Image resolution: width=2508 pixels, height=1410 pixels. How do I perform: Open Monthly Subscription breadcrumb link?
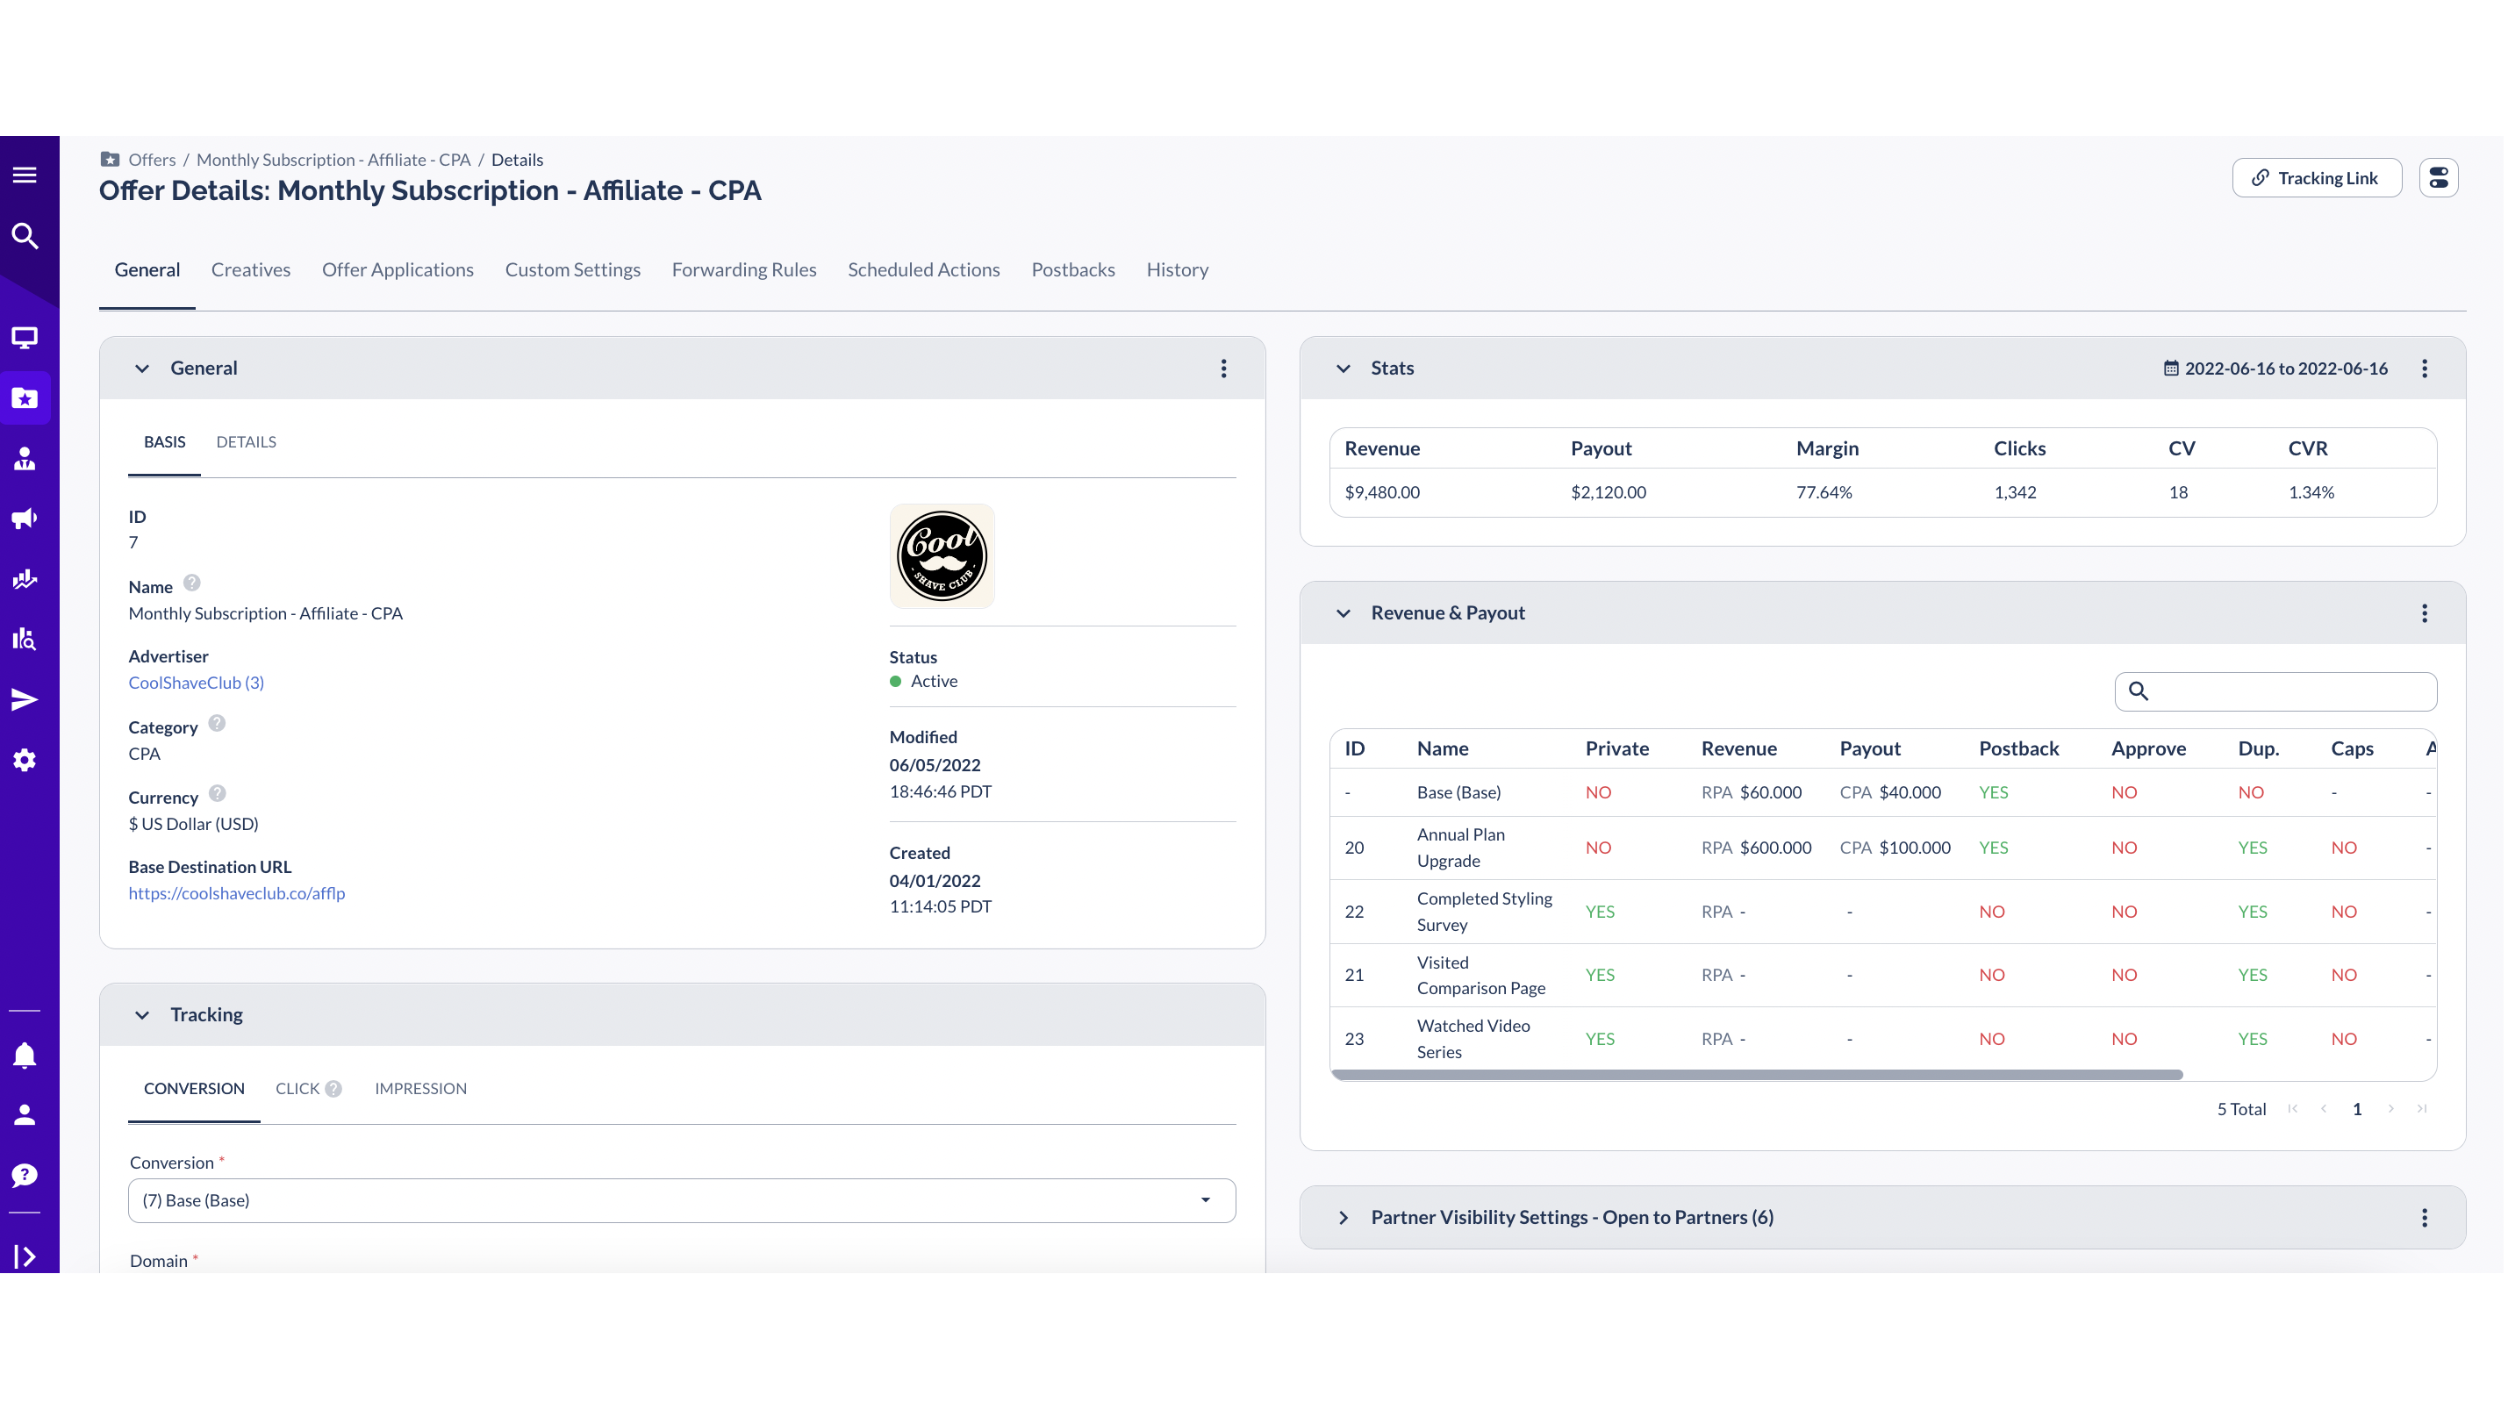[333, 160]
